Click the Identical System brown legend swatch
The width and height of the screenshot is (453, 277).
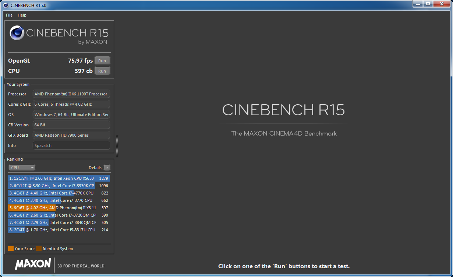coord(39,249)
